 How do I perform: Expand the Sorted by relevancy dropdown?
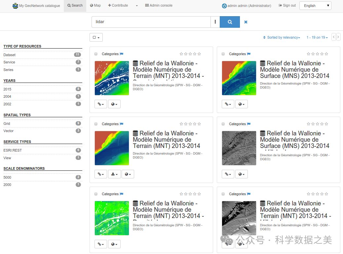coord(282,38)
